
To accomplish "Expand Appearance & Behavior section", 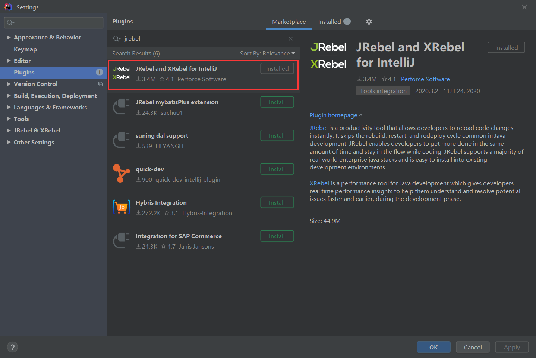I will click(9, 38).
